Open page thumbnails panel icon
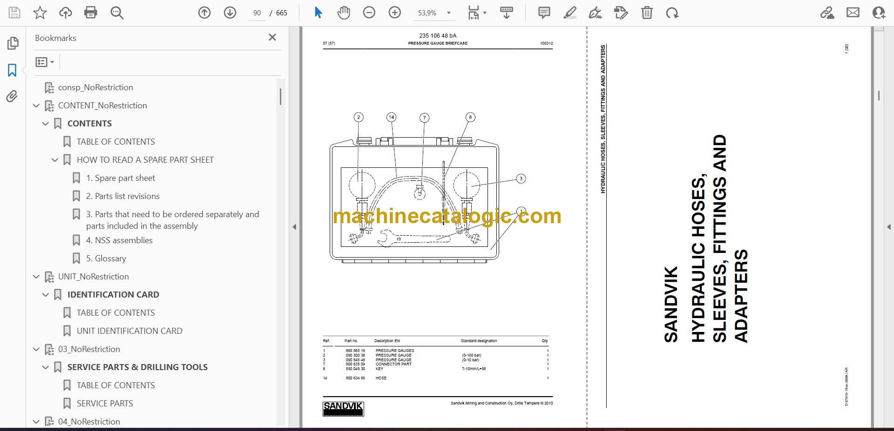Screen dimensions: 894x431 pyautogui.click(x=13, y=43)
